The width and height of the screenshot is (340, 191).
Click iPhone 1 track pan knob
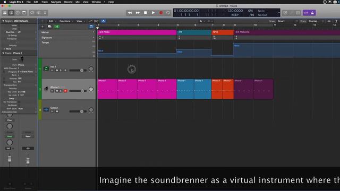[x=91, y=89]
